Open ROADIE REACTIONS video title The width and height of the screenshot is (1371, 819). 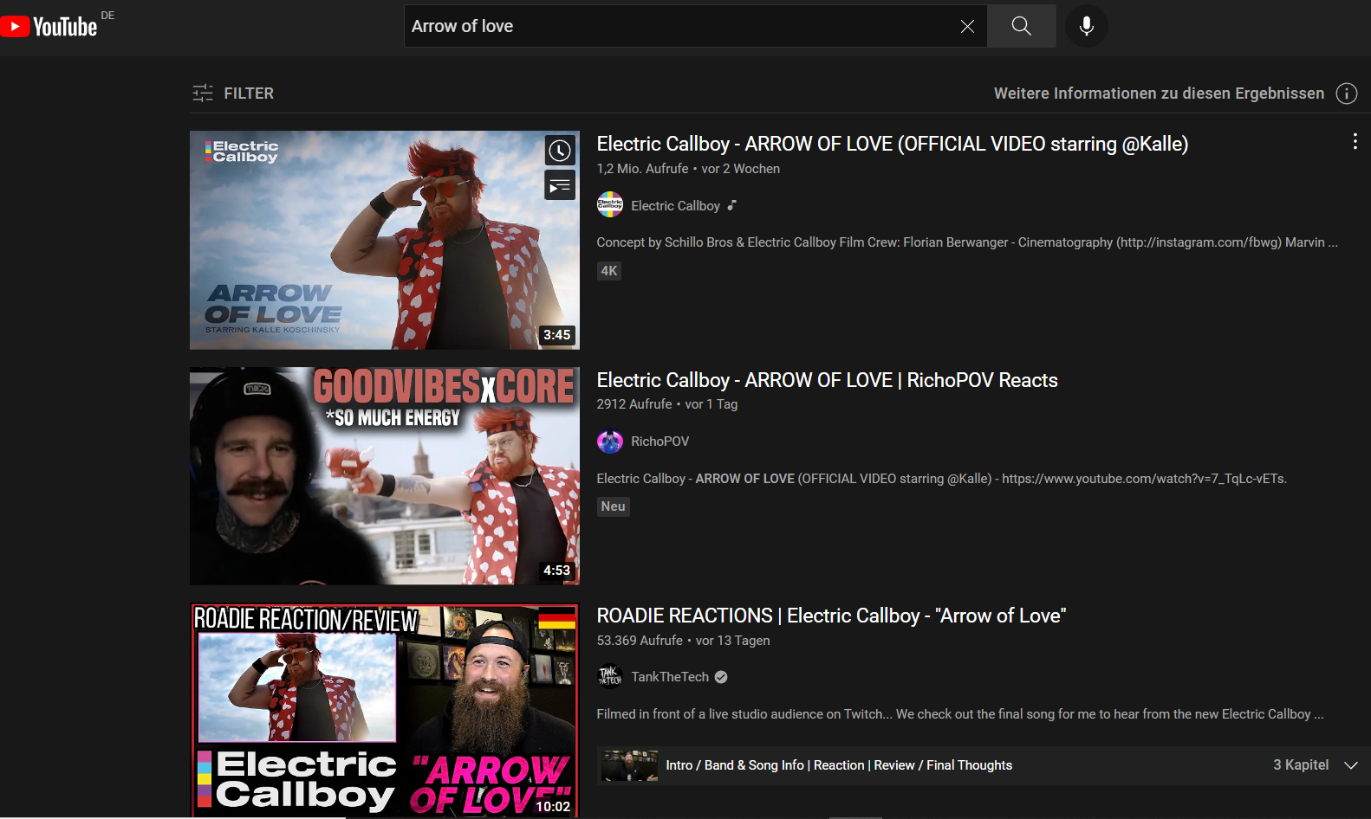830,616
